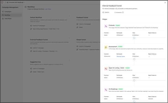Follow the Learn More link
The image size is (168, 103).
48,9
